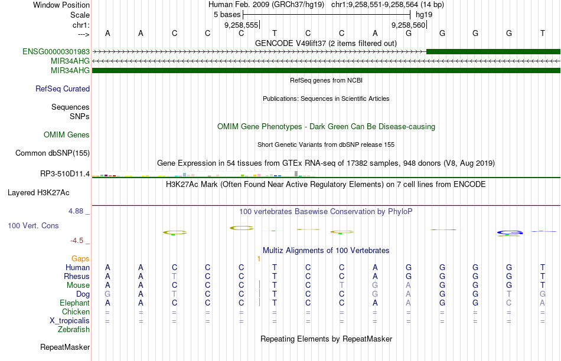The height and width of the screenshot is (361, 561).
Task: Click the -4.5 PhyloP lower scale value
Action: click(x=77, y=241)
